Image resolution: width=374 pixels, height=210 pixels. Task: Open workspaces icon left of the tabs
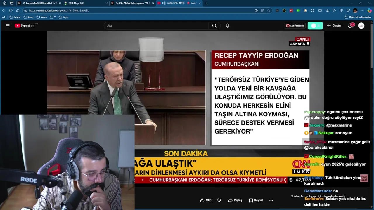tap(4, 3)
